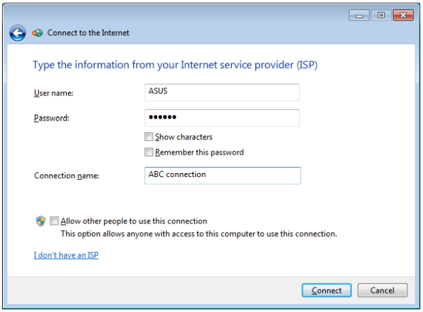Minimize the Connect to the Internet window
This screenshot has width=423, height=312.
point(359,16)
